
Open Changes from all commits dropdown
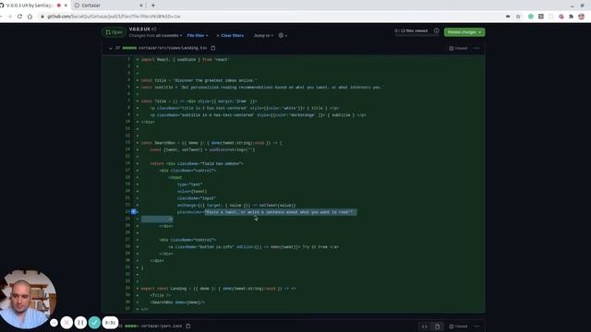(155, 35)
